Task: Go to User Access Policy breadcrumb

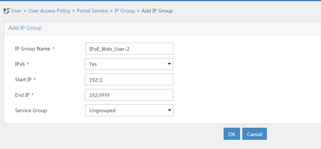Action: pyautogui.click(x=49, y=11)
